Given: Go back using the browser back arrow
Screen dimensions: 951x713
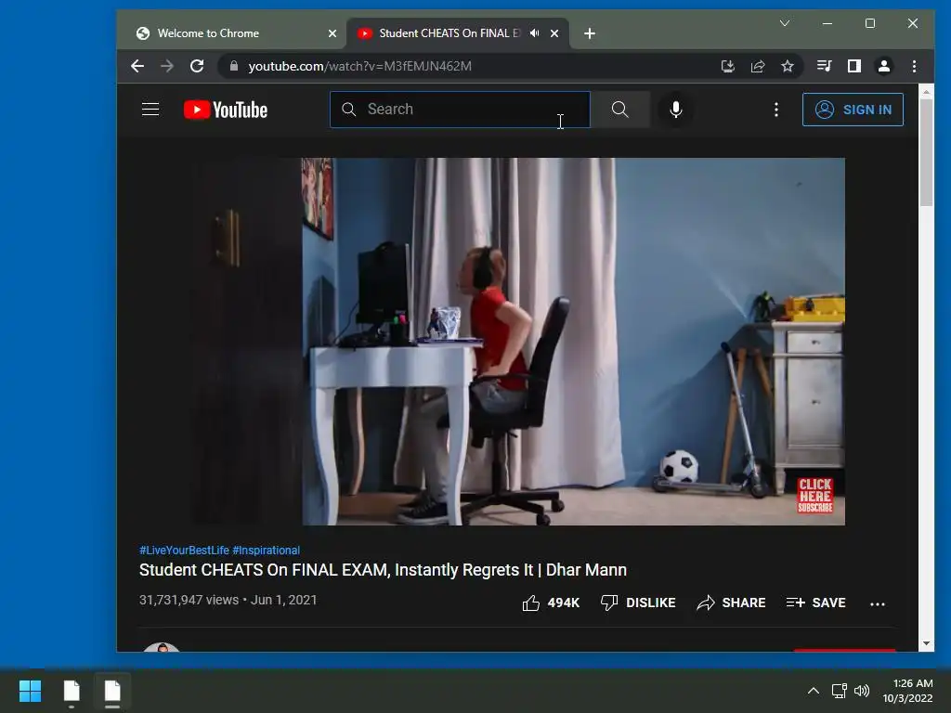Looking at the screenshot, I should click(137, 66).
